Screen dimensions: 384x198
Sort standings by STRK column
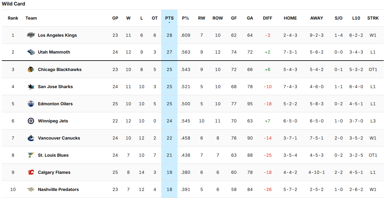click(x=373, y=18)
